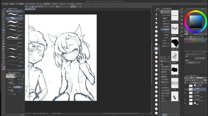Click the Delete layer trash icon
The image size is (208, 116).
coord(206,83)
